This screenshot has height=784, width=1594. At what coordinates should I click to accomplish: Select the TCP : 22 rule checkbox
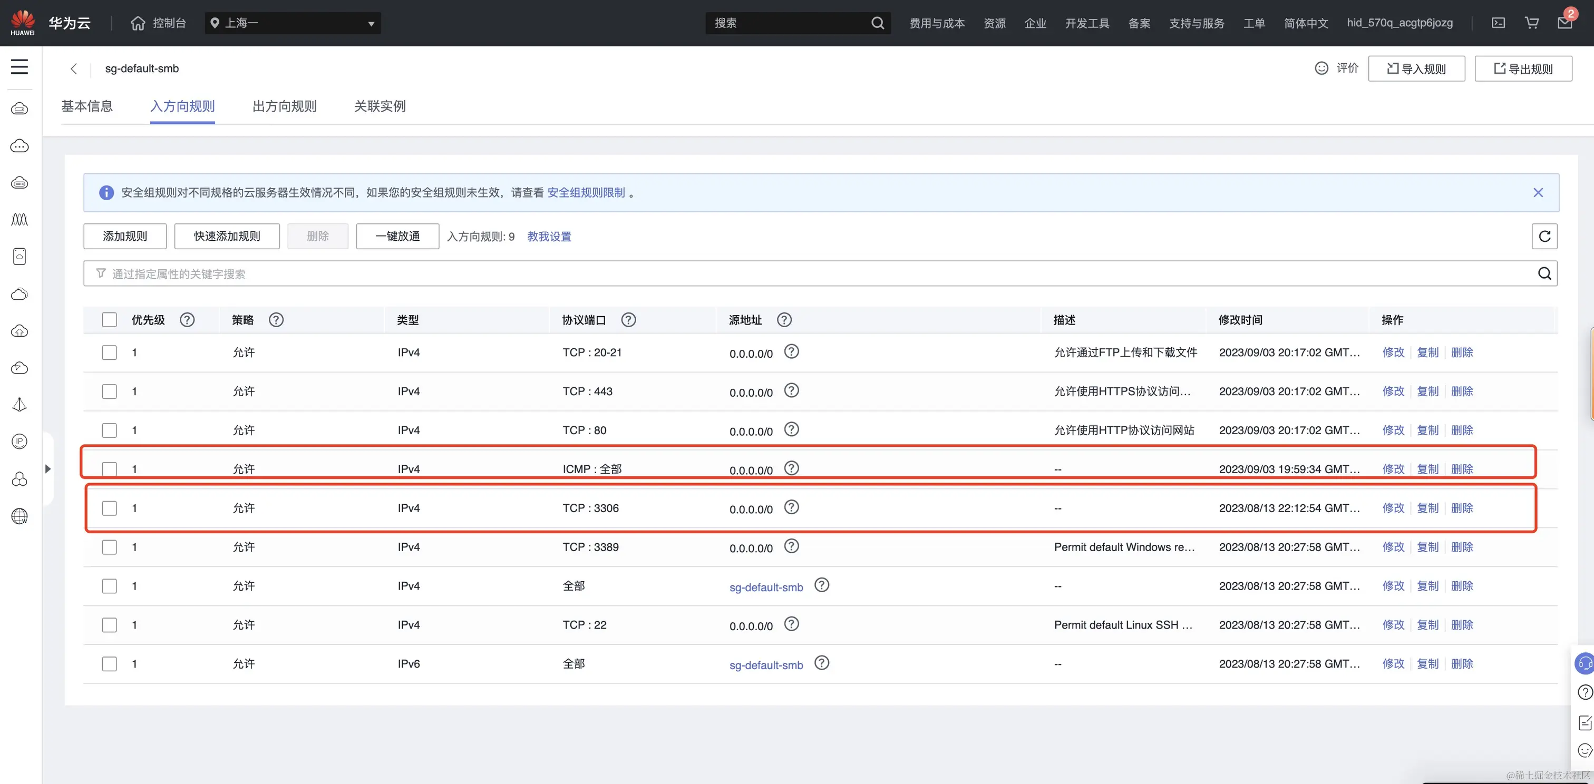coord(110,625)
